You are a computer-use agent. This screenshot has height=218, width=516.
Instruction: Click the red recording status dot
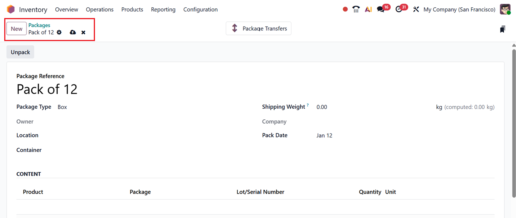coord(345,9)
